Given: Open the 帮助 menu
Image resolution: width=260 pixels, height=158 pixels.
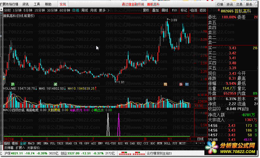Looking at the screenshot, I should (x=48, y=4).
